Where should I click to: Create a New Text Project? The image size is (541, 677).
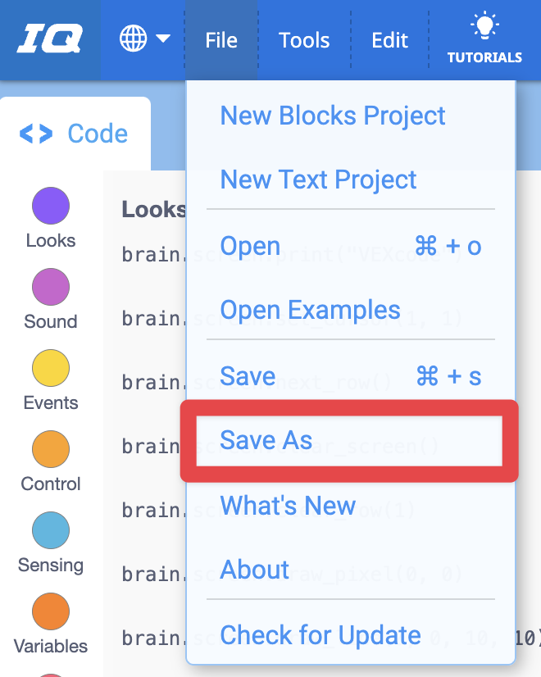(x=318, y=179)
